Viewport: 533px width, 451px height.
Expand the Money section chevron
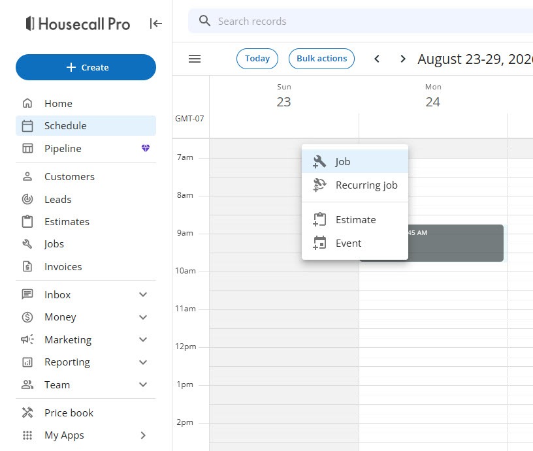[143, 317]
